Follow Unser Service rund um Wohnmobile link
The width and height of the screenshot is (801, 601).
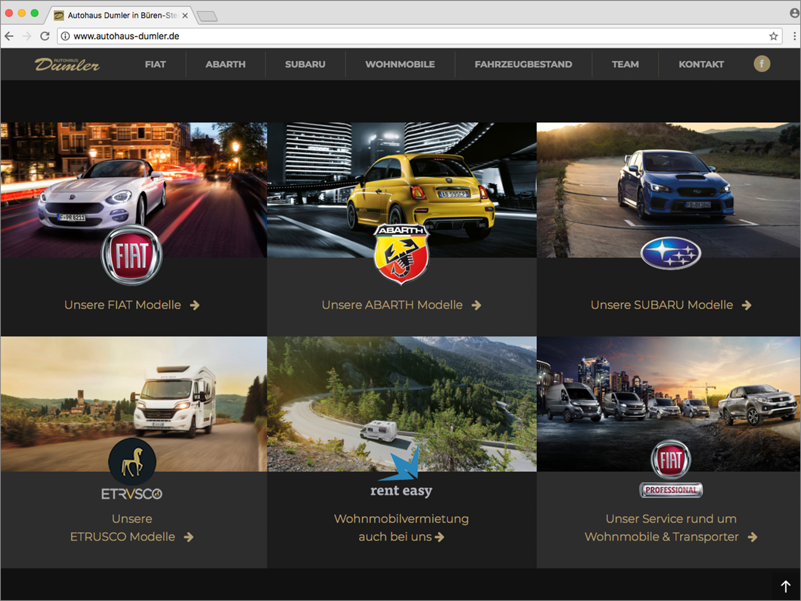pyautogui.click(x=671, y=528)
